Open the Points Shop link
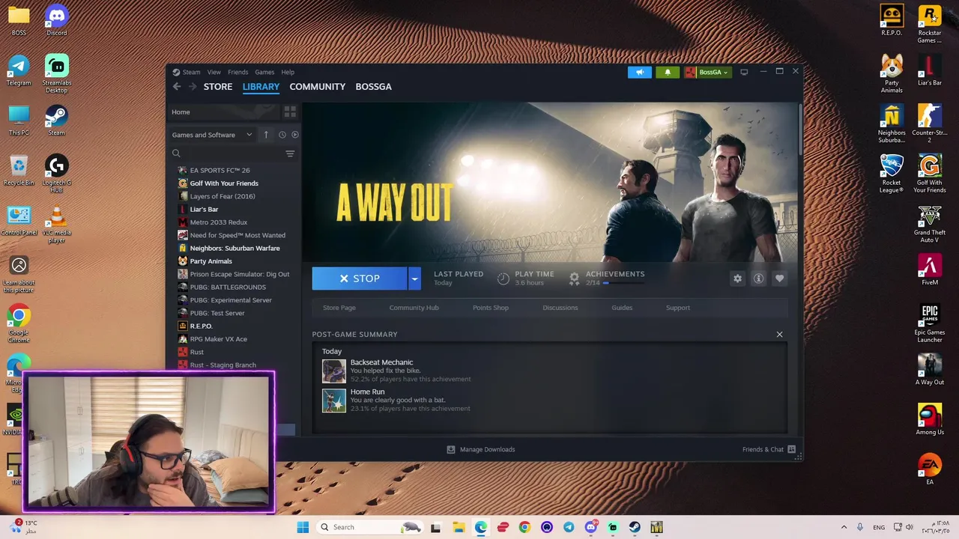 coord(491,308)
